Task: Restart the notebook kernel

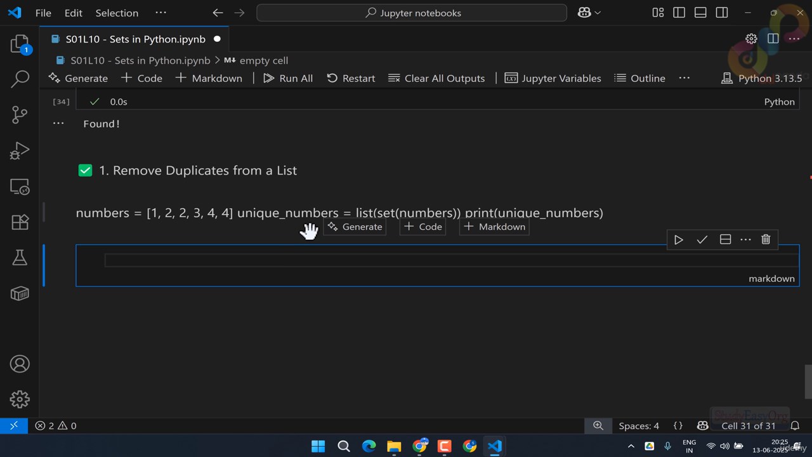Action: (x=351, y=78)
